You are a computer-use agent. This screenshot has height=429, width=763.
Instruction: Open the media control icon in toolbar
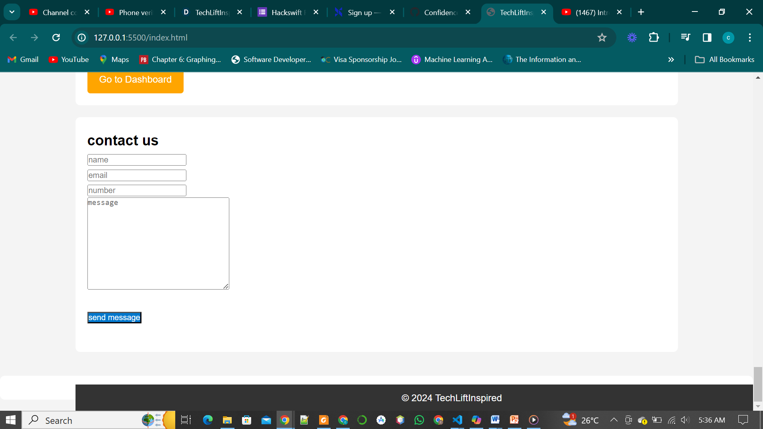pyautogui.click(x=685, y=37)
